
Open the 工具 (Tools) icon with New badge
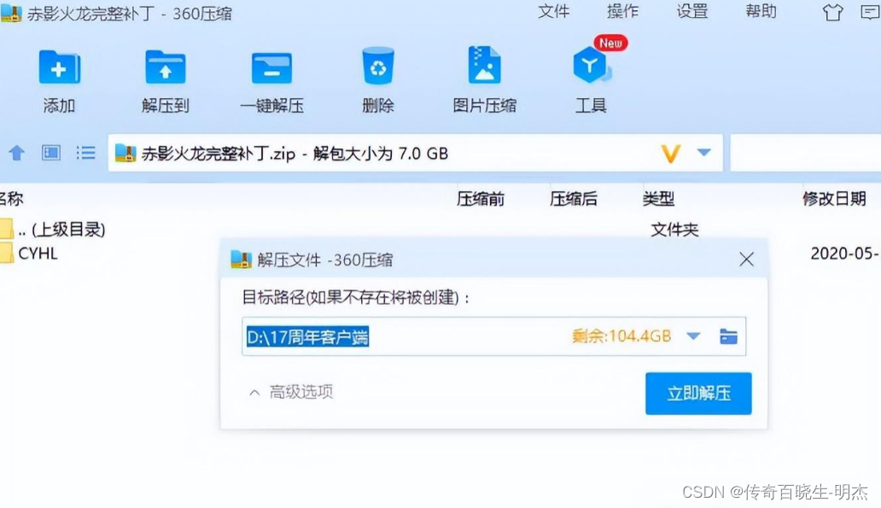coord(591,65)
